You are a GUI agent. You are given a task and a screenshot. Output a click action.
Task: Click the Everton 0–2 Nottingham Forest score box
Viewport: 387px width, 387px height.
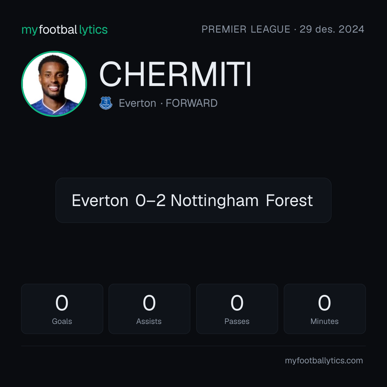[x=193, y=200]
